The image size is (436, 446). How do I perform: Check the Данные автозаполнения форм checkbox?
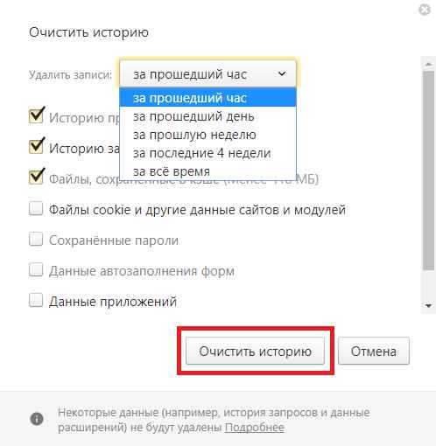coord(36,270)
